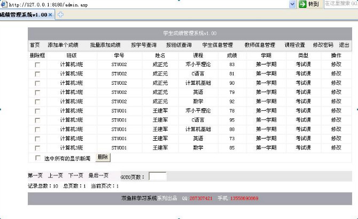Click 修改 for STU001 计算机基础 row

336,129
